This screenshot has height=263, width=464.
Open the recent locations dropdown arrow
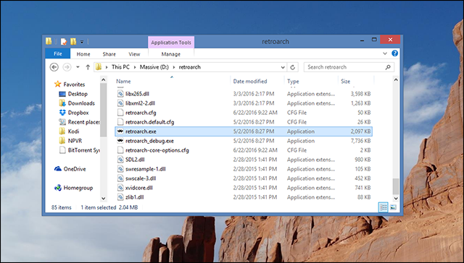pyautogui.click(x=78, y=67)
